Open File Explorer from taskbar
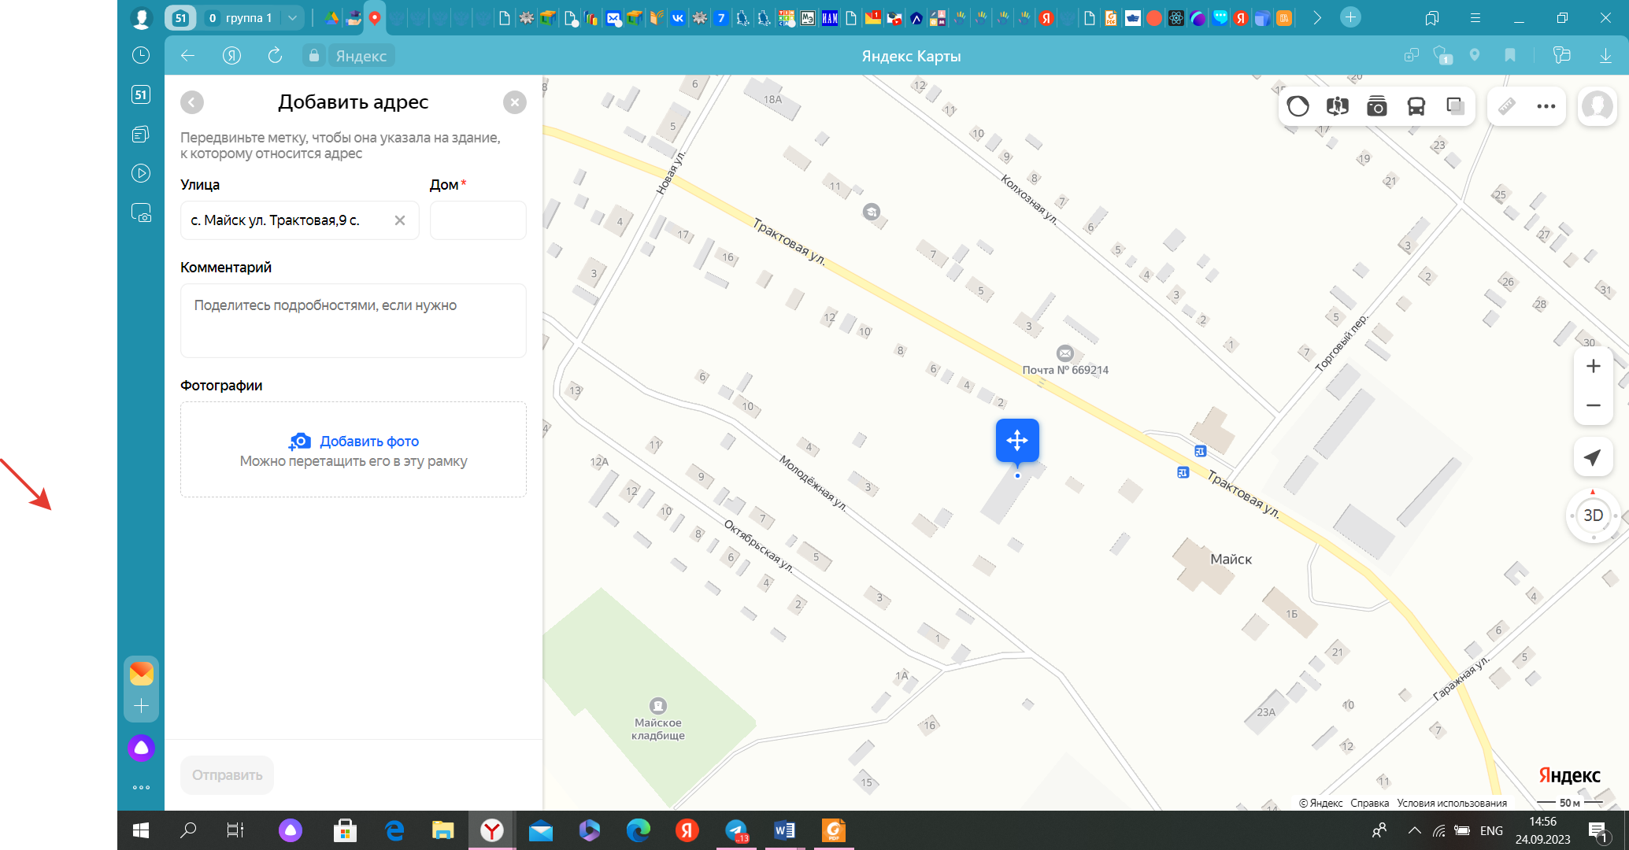The height and width of the screenshot is (850, 1629). tap(443, 830)
